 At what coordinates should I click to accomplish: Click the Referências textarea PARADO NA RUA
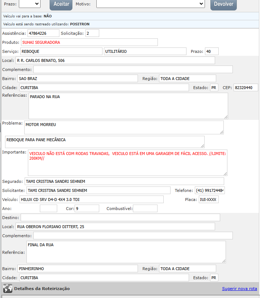tap(128, 106)
